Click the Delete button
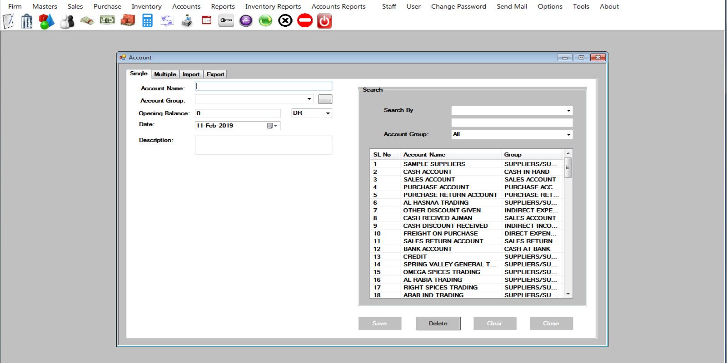 (438, 324)
